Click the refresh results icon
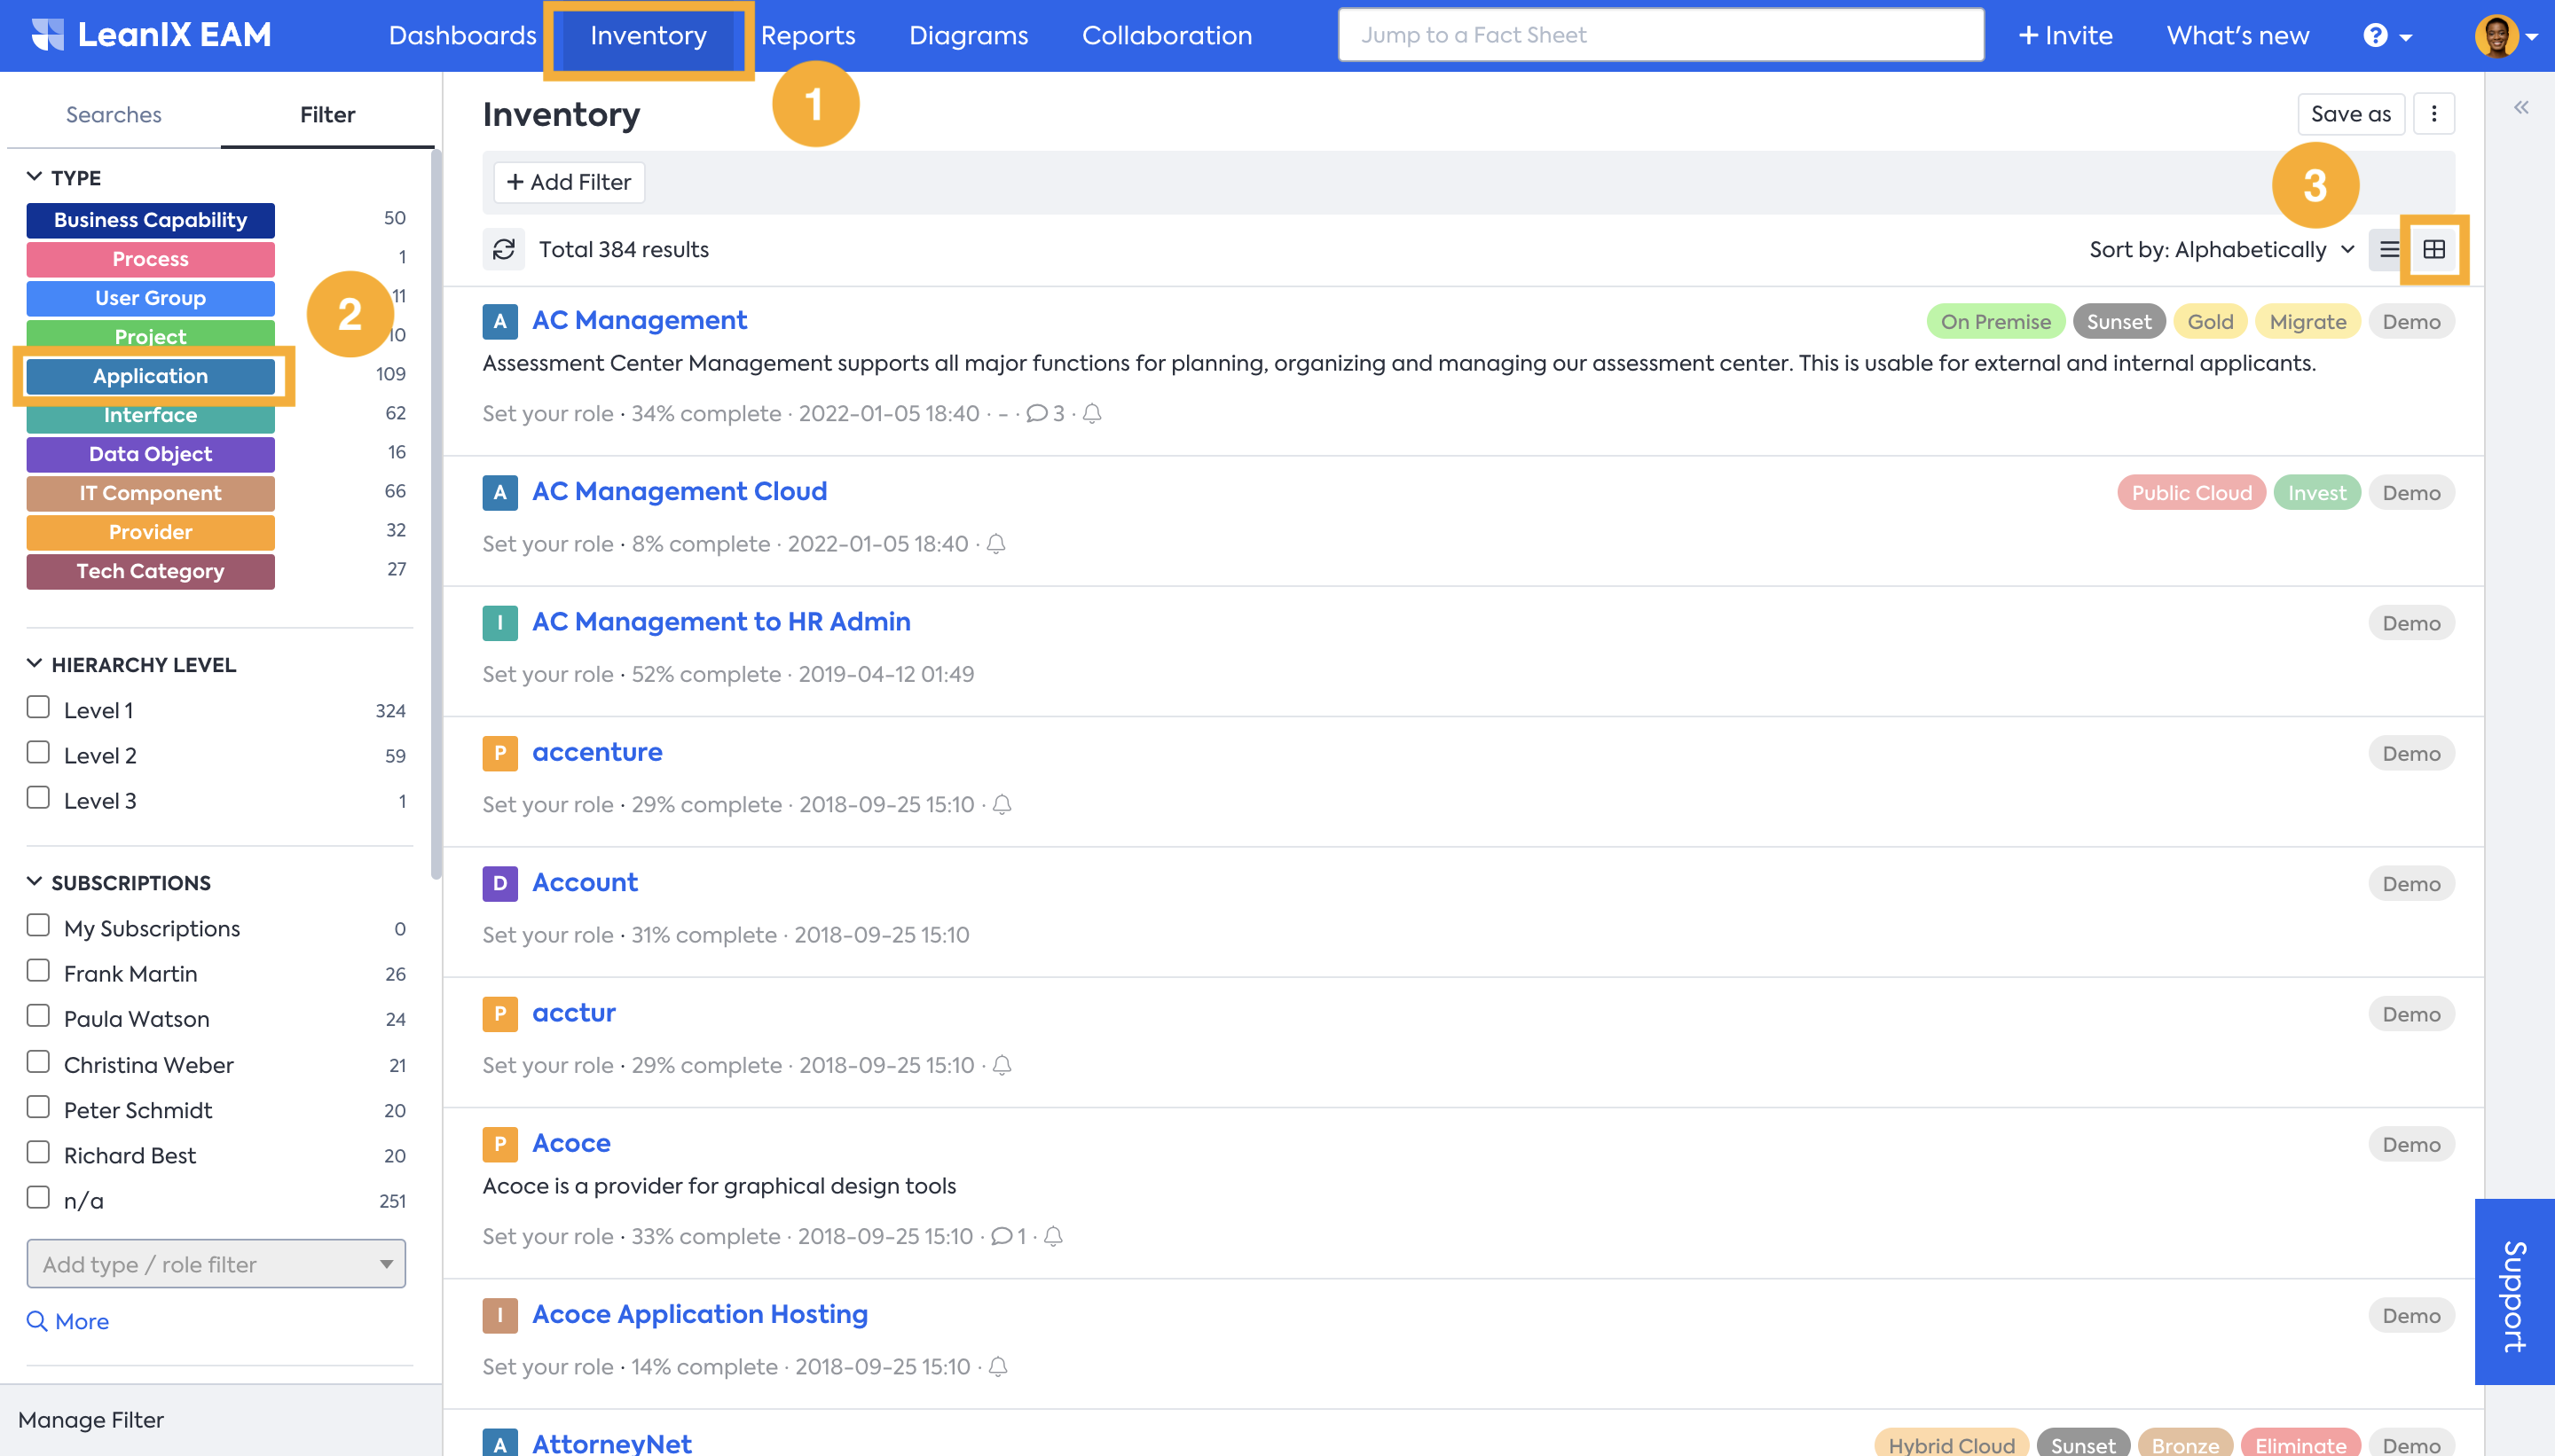The image size is (2555, 1456). pos(503,249)
